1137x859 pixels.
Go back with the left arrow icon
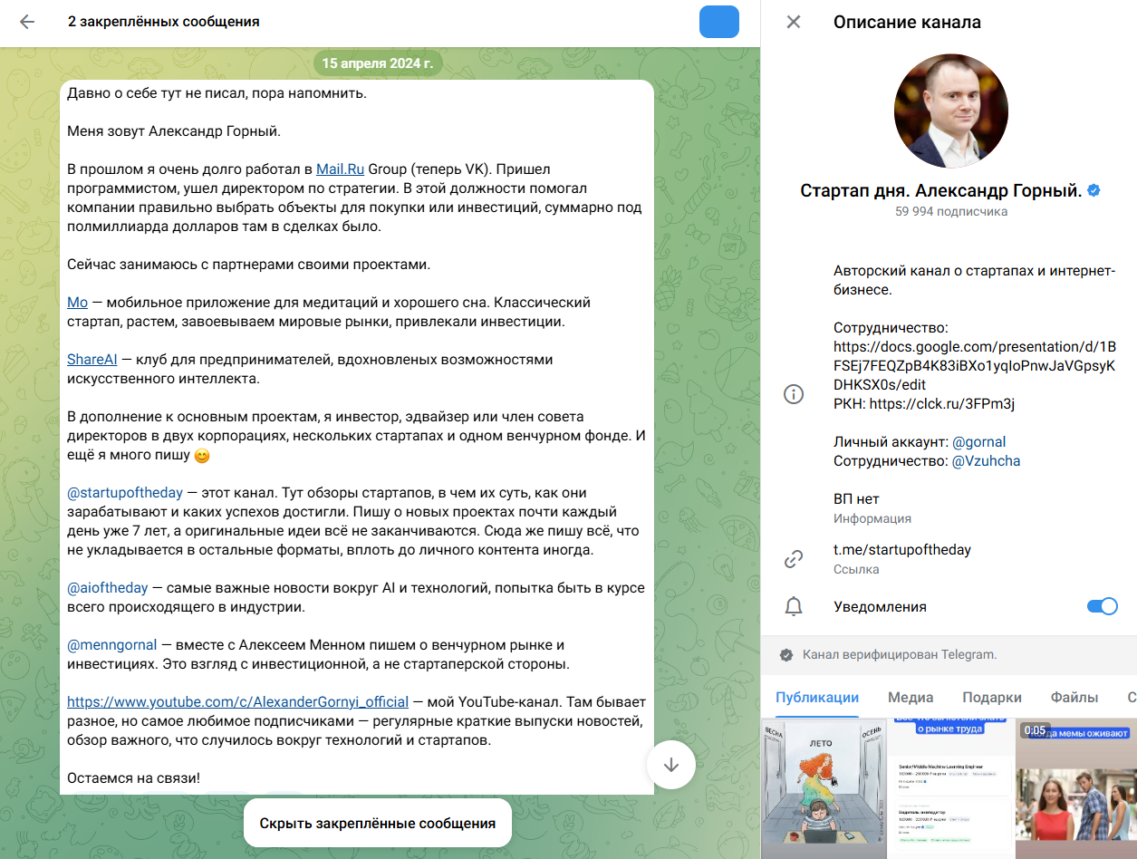pos(27,22)
